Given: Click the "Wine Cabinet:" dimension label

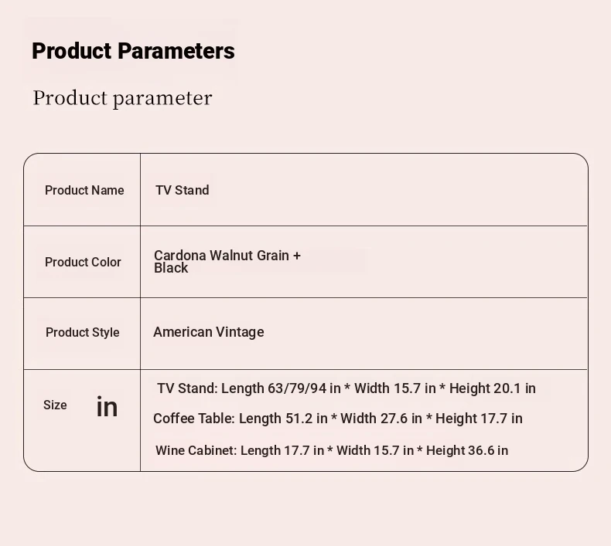Looking at the screenshot, I should click(196, 450).
